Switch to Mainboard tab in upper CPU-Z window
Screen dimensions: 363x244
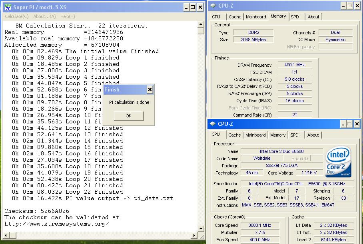(256, 17)
